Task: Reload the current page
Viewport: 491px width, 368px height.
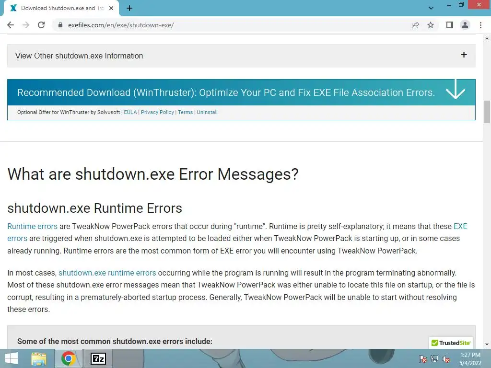Action: tap(41, 25)
